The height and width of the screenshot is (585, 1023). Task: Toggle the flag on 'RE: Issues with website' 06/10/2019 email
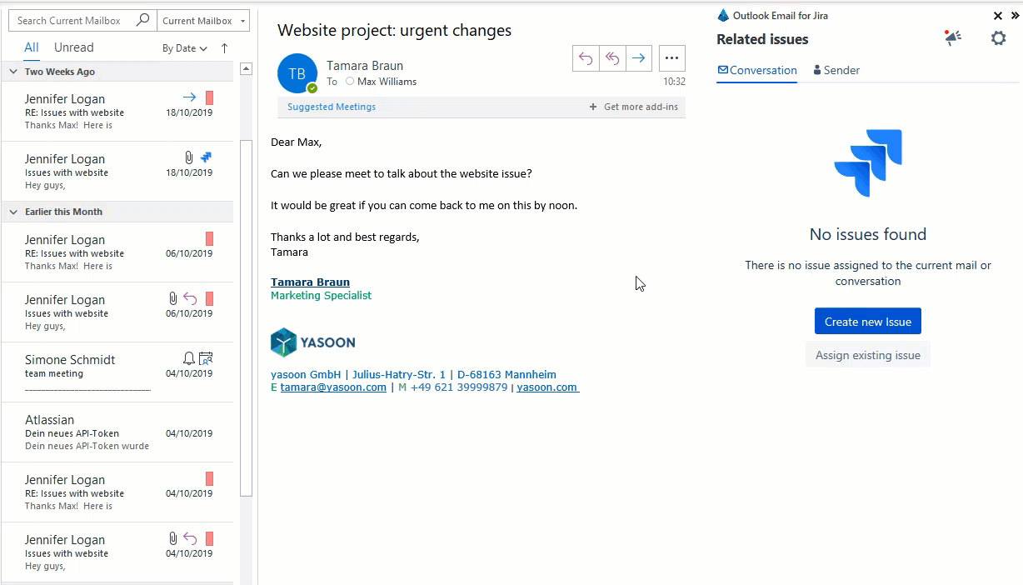210,239
